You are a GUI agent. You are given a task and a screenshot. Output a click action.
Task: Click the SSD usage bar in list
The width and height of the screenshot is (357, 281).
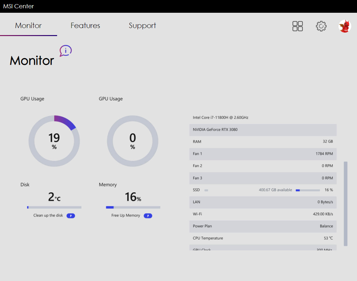coord(308,190)
